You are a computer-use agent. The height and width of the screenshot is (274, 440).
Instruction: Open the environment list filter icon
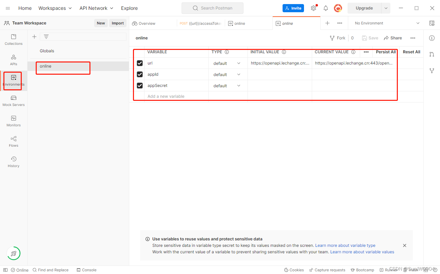[x=46, y=37]
